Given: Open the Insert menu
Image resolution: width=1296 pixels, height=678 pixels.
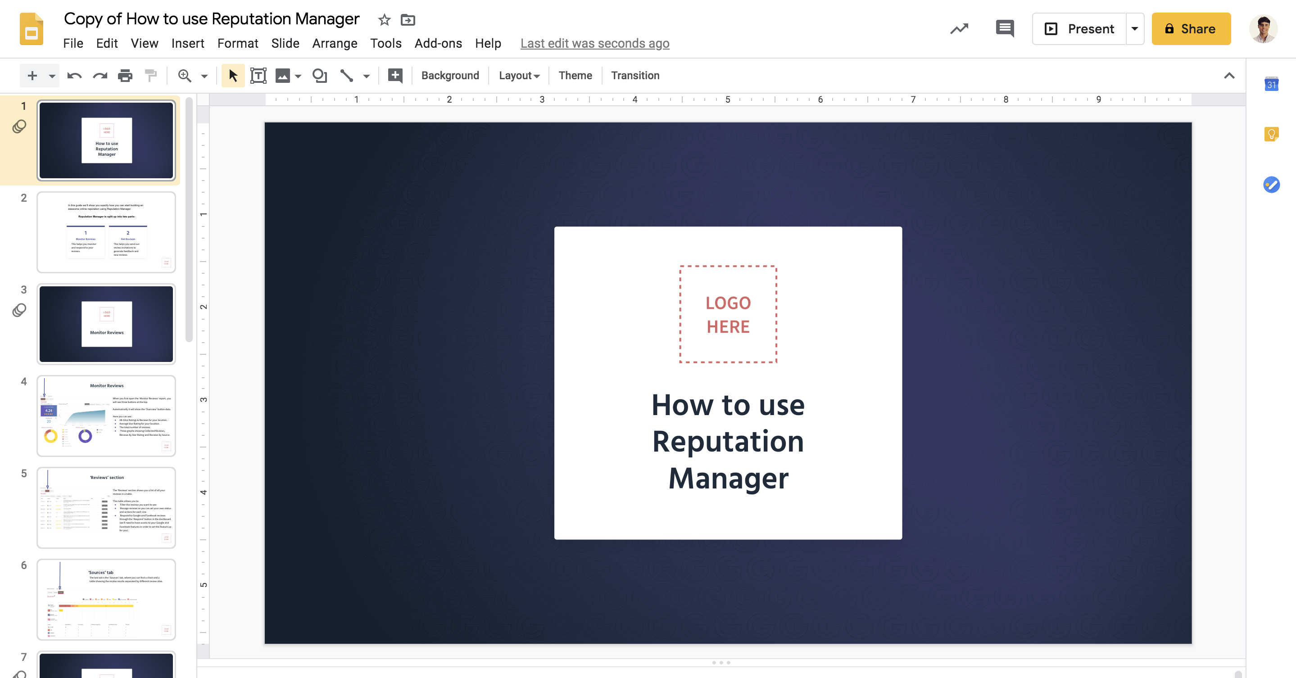Looking at the screenshot, I should coord(188,44).
